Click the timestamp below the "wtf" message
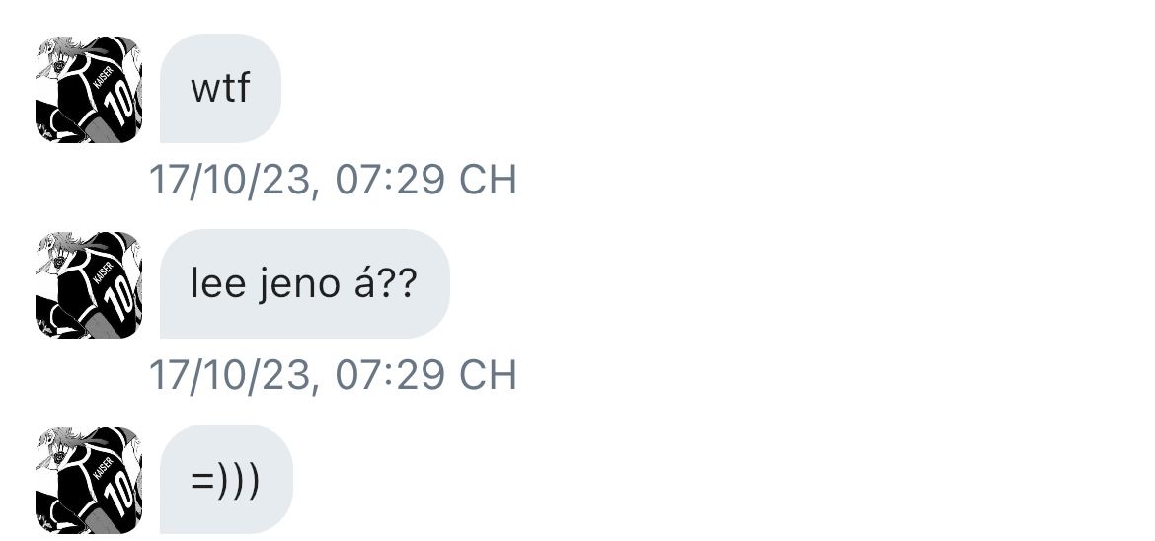This screenshot has width=1155, height=541. tap(333, 181)
